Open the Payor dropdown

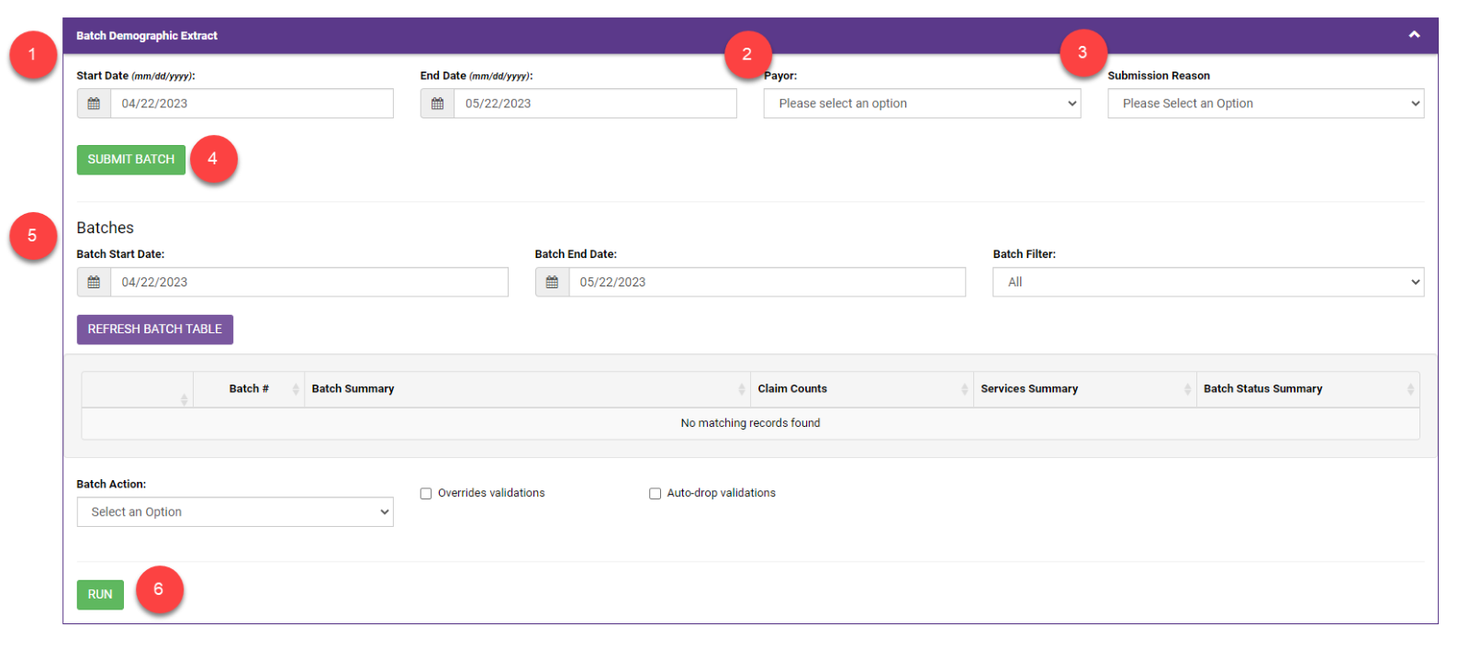pyautogui.click(x=922, y=104)
